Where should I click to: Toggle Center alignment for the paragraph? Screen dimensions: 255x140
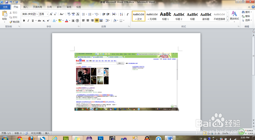coord(88,21)
